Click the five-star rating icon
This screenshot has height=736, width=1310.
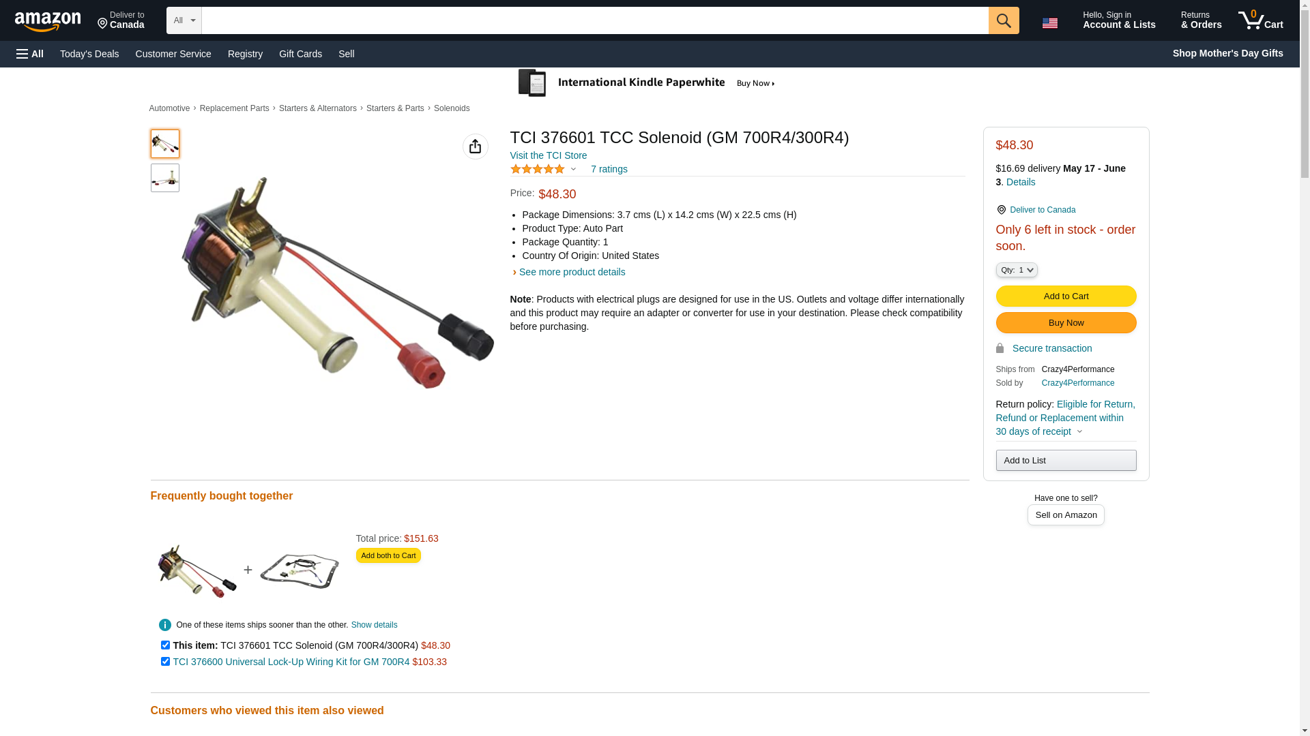(x=538, y=169)
